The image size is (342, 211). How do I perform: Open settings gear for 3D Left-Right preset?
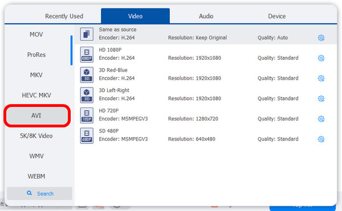321,98
